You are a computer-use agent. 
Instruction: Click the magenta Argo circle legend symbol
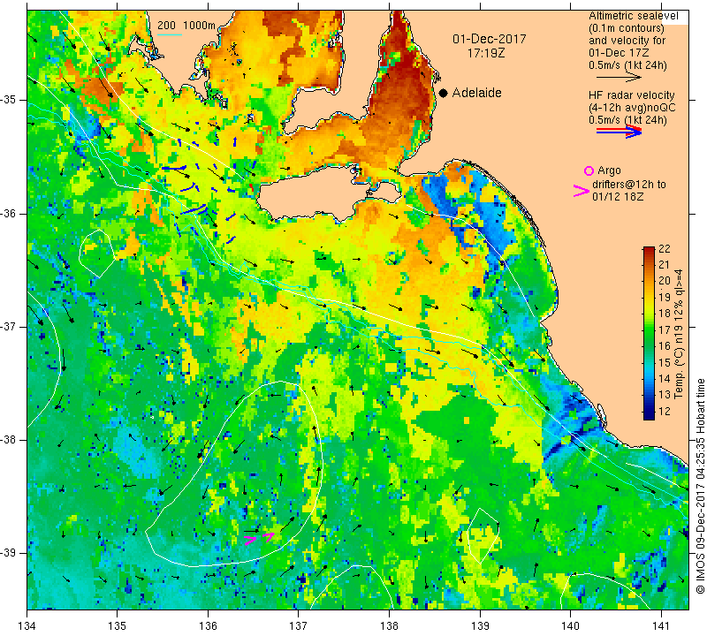[x=589, y=170]
